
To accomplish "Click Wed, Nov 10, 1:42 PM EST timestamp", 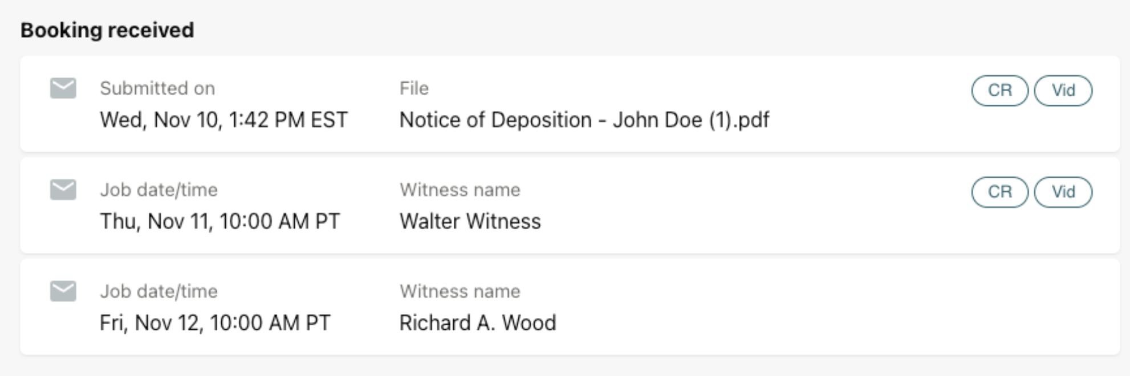I will (x=223, y=120).
